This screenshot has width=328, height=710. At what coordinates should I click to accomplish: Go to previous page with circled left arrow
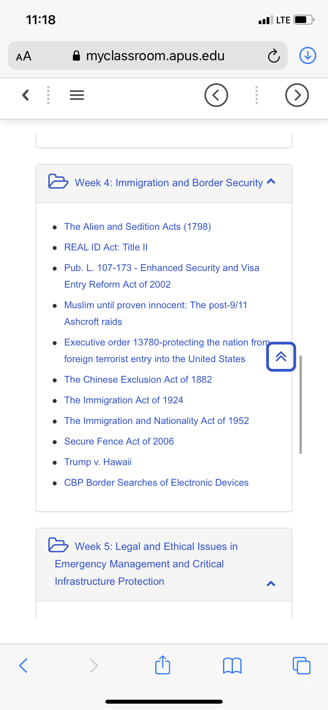(216, 95)
